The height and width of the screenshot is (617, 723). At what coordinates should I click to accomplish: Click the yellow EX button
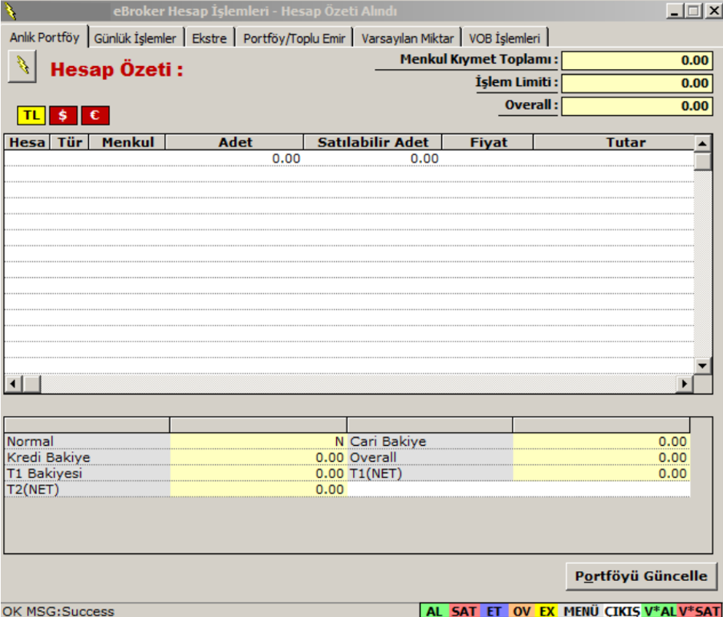547,611
